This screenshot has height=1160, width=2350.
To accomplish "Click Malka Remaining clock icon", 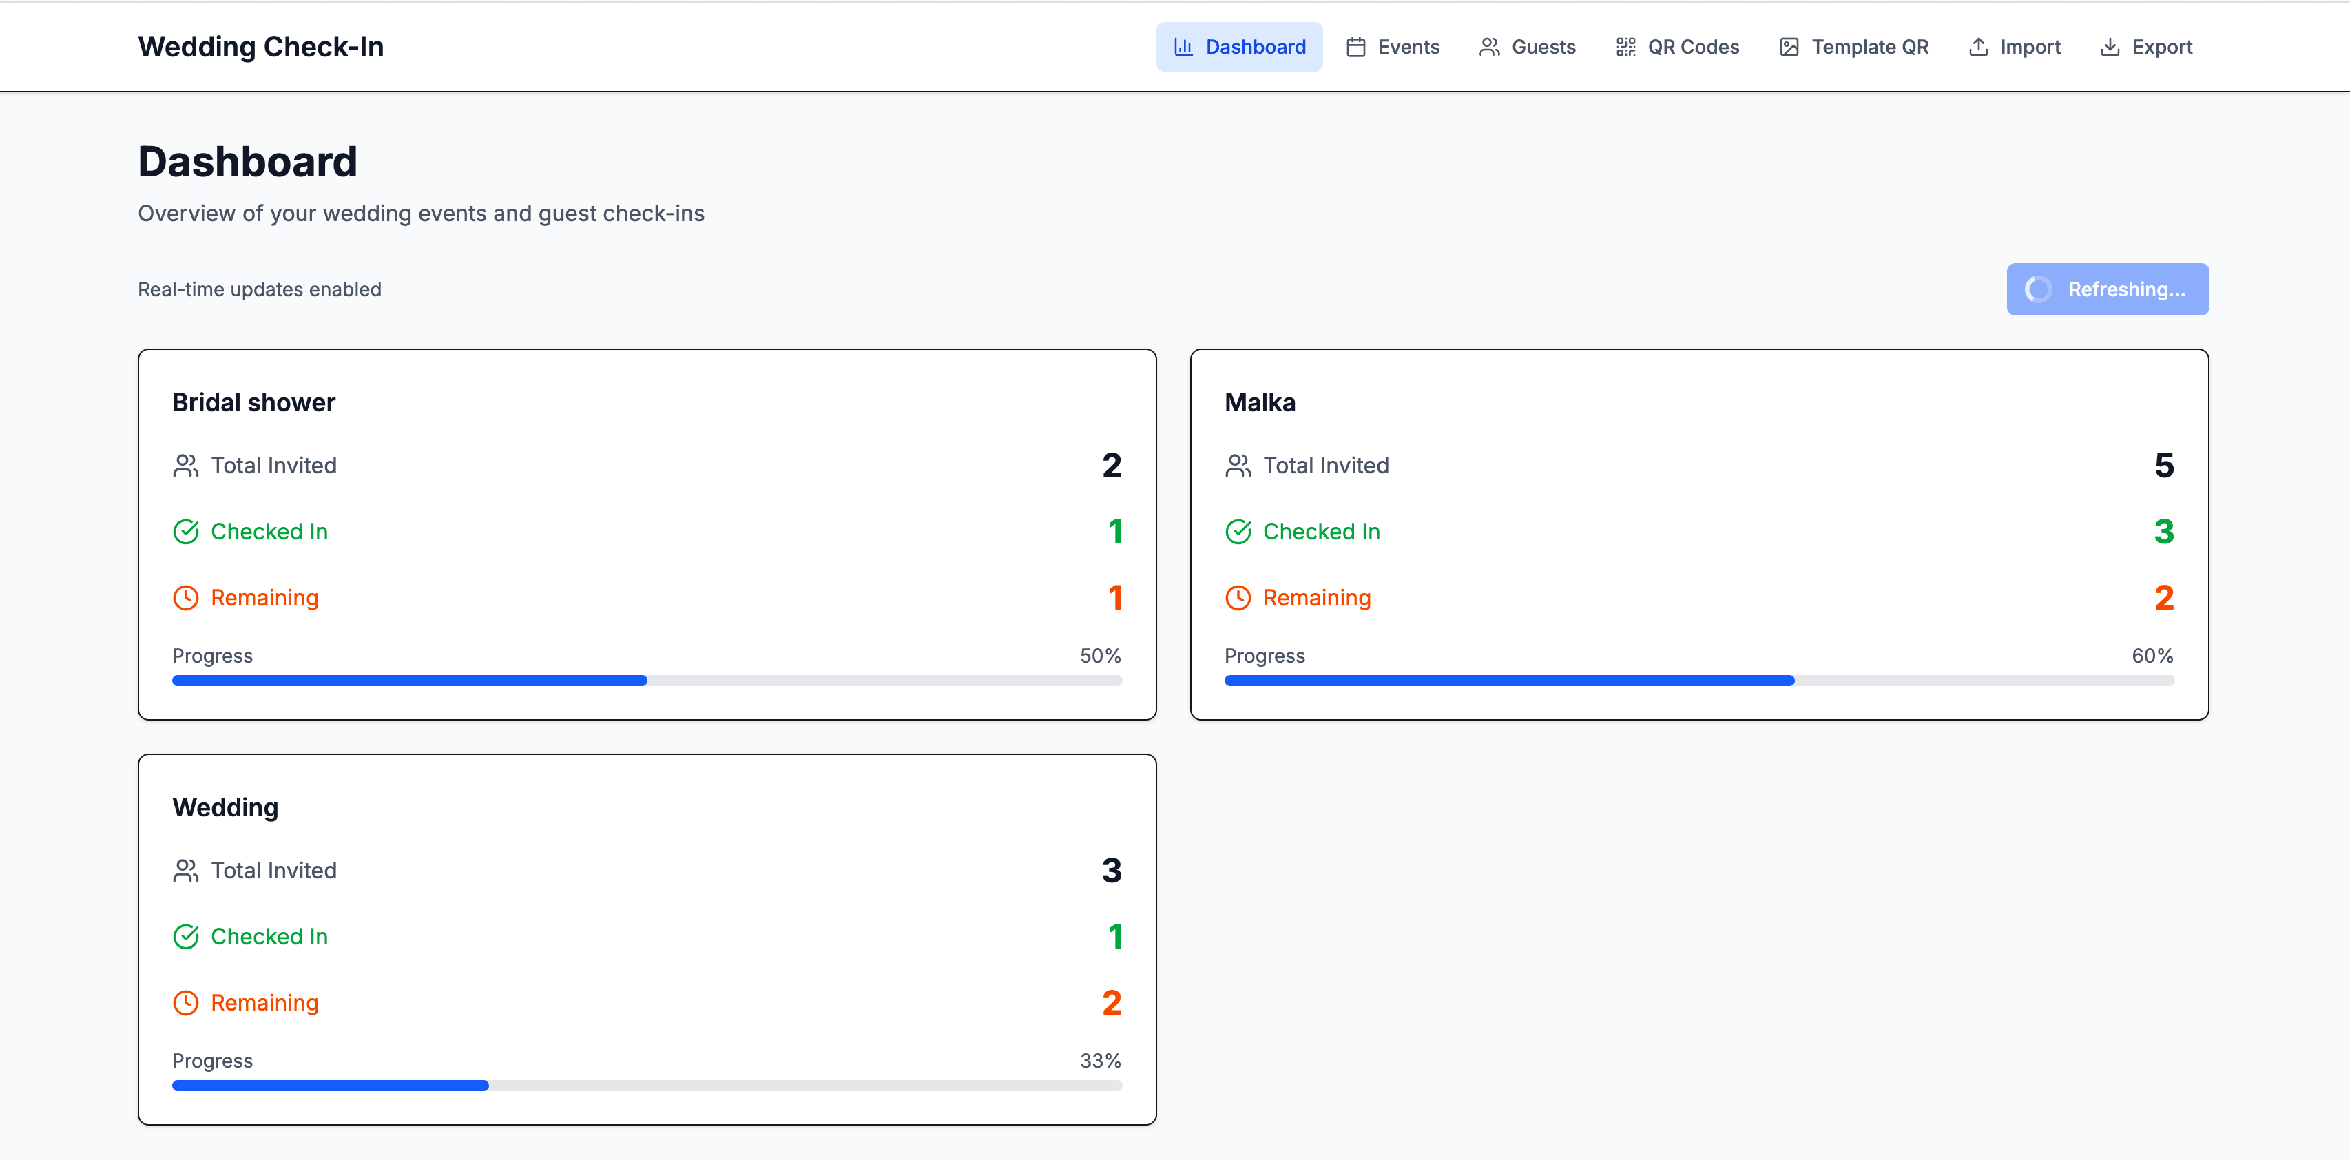I will pyautogui.click(x=1238, y=598).
